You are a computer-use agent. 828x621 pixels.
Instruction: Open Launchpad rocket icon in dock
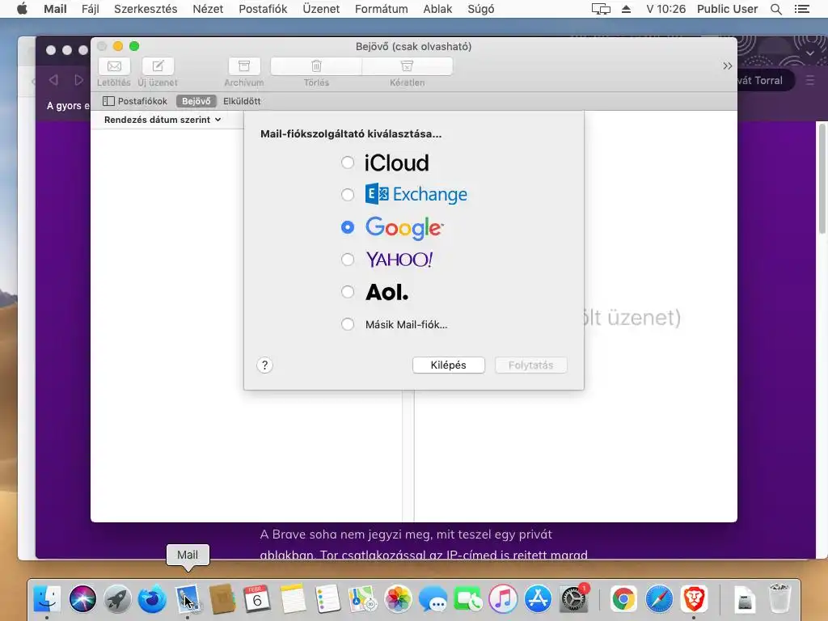[117, 599]
